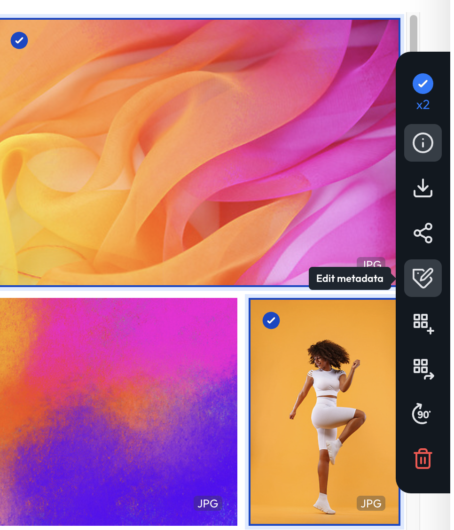This screenshot has width=454, height=530.
Task: Share the selected images
Action: click(x=423, y=233)
